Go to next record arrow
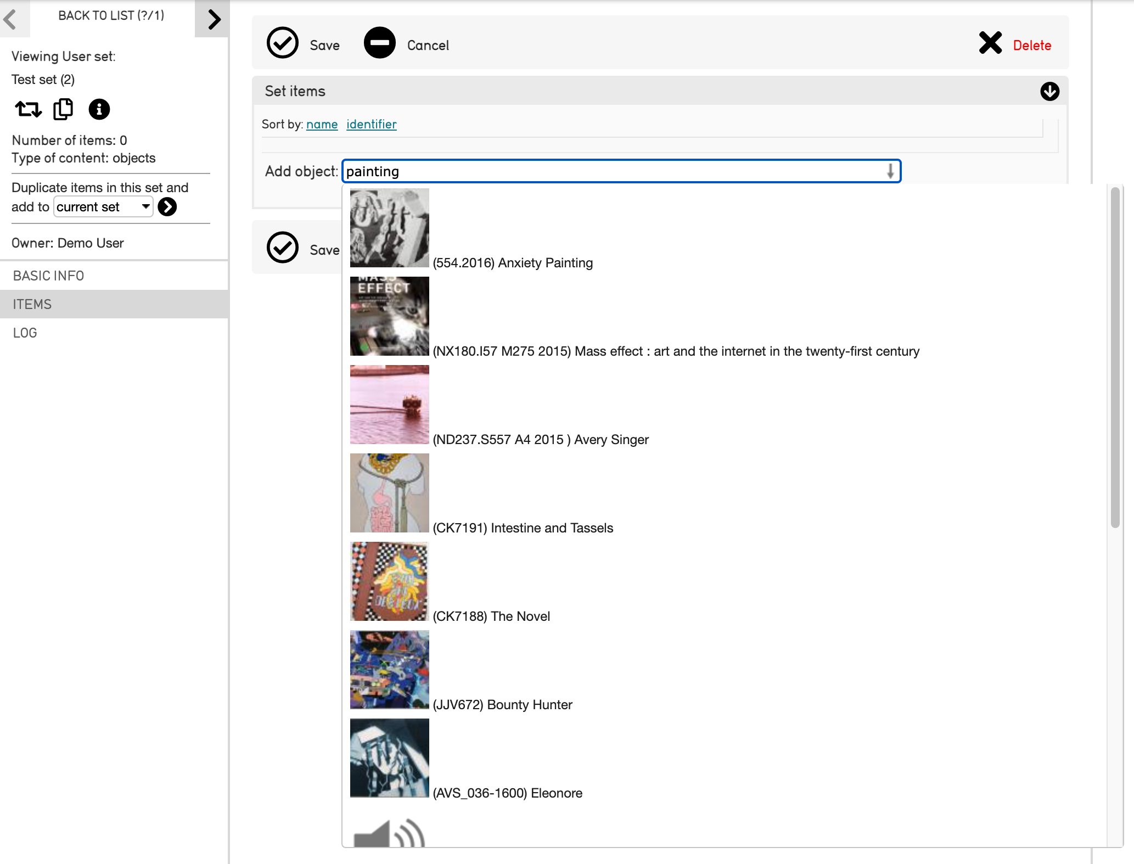The height and width of the screenshot is (864, 1134). 213,19
